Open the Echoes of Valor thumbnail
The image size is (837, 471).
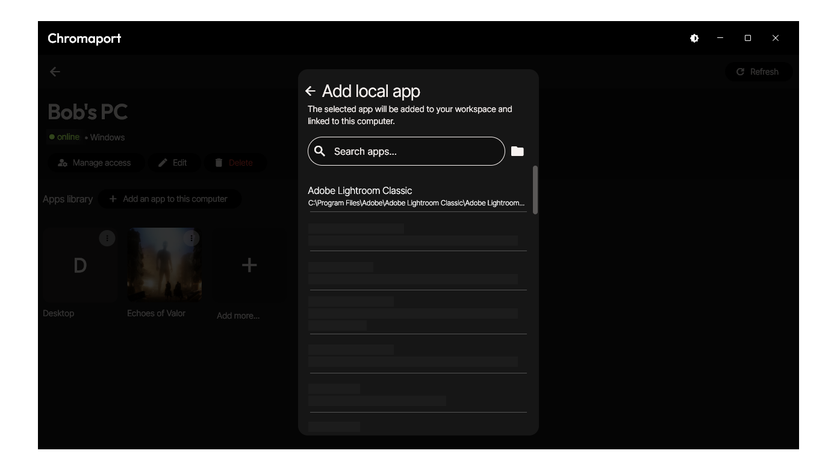pos(164,264)
